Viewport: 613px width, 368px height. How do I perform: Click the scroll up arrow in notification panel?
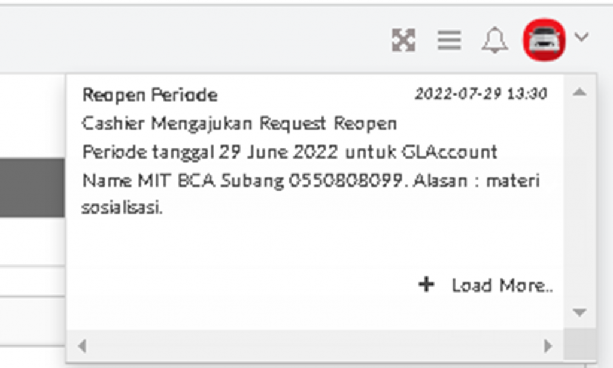579,92
